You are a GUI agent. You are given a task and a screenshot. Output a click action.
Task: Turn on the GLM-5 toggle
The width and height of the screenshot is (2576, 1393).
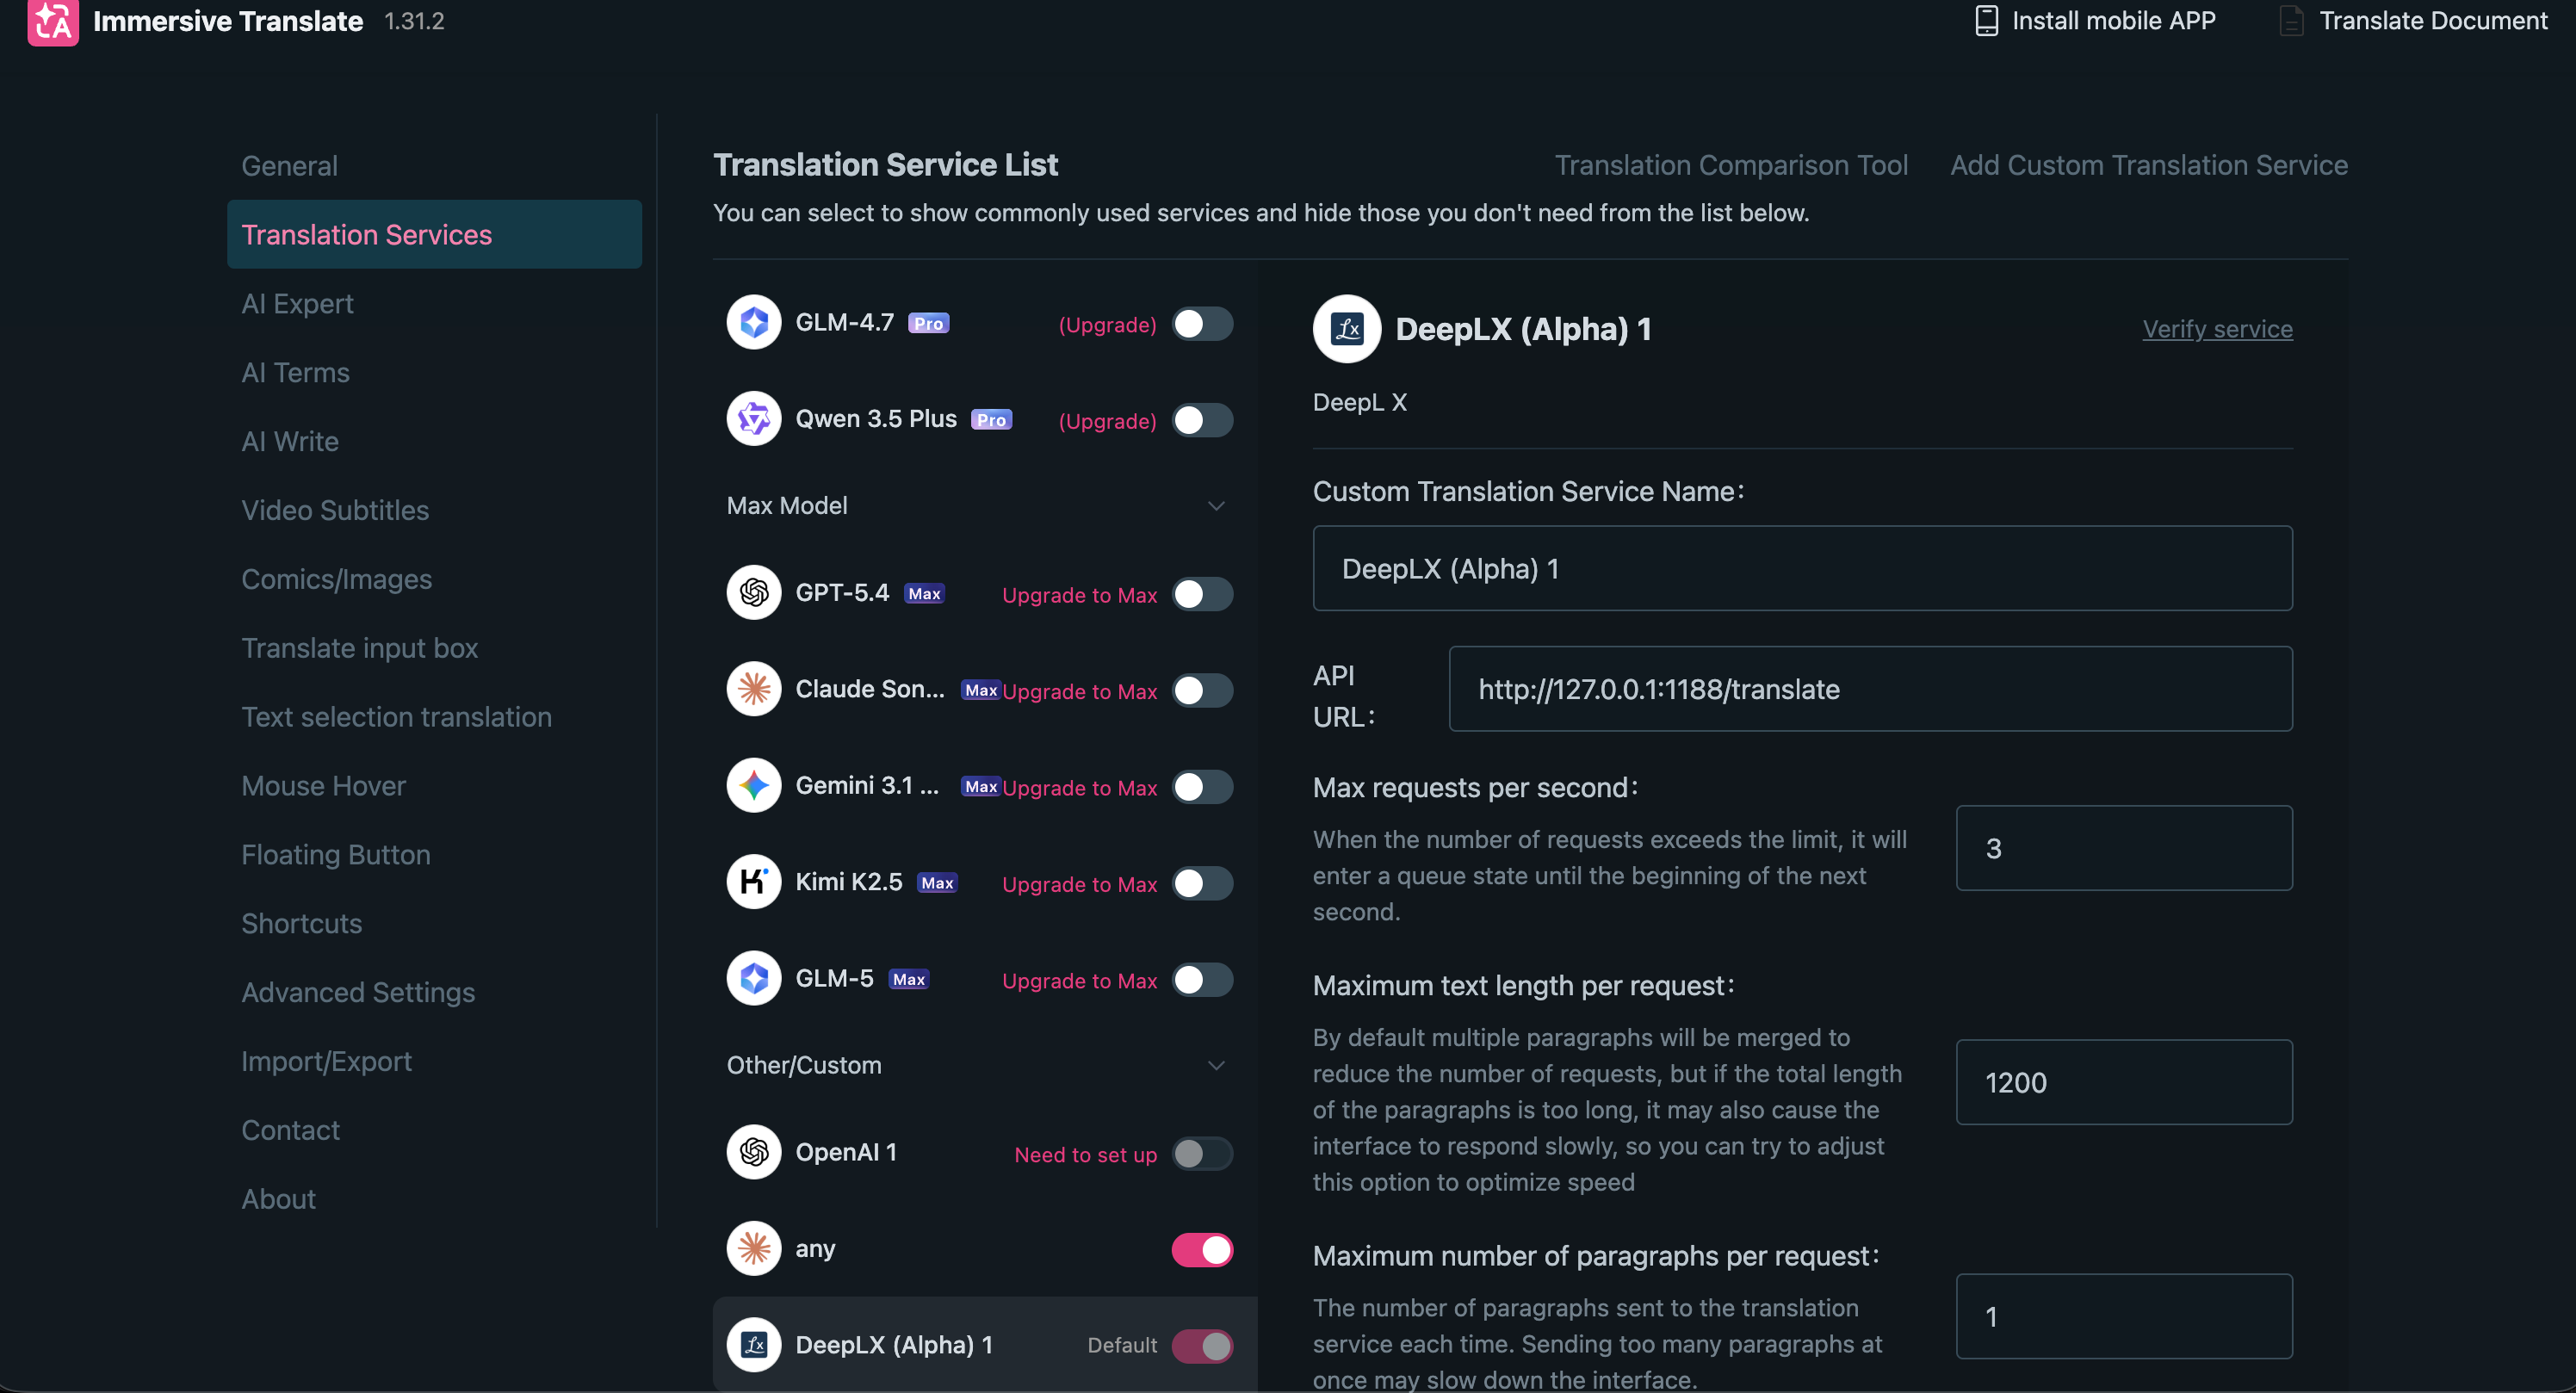pyautogui.click(x=1202, y=980)
